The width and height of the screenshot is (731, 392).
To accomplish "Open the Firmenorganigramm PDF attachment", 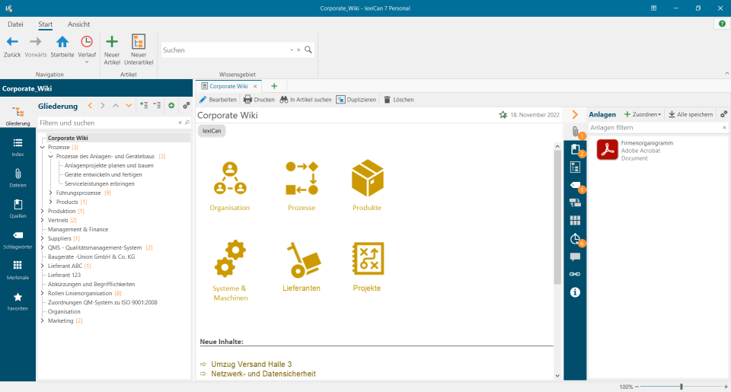I will (x=635, y=151).
